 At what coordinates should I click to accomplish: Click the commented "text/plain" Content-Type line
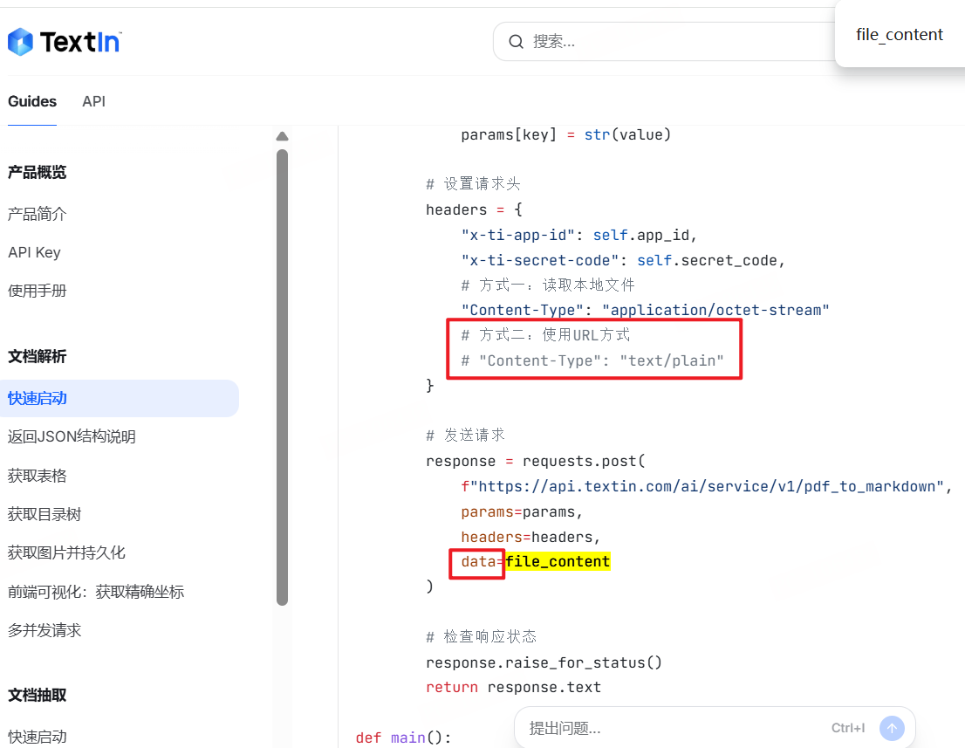coord(592,360)
